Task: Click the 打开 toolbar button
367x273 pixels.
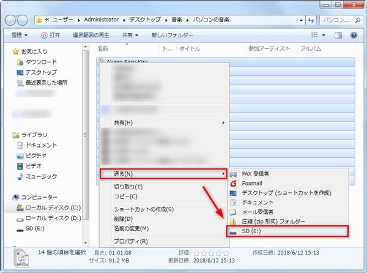Action: point(51,36)
